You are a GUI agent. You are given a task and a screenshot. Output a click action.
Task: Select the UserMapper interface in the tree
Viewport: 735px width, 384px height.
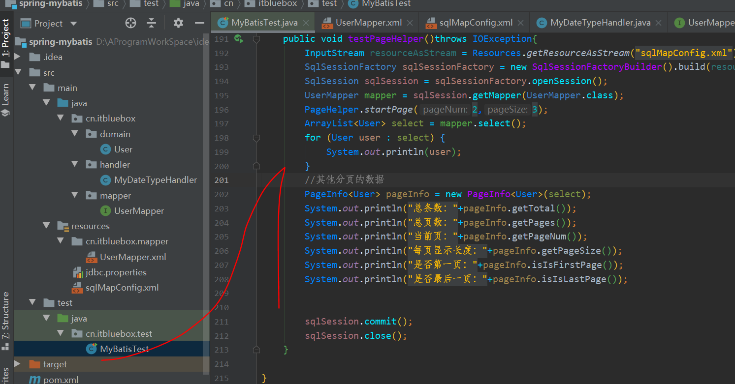[x=139, y=211]
